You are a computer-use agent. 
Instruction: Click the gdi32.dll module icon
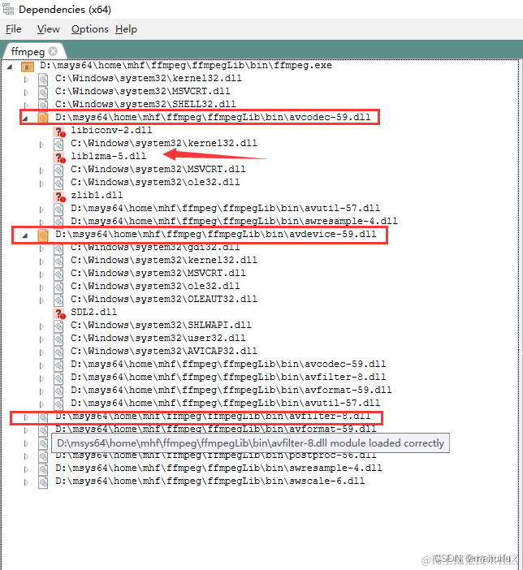(58, 248)
